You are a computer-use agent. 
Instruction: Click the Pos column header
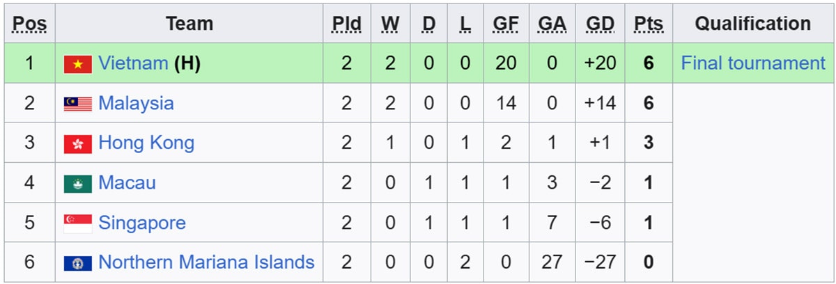click(30, 24)
